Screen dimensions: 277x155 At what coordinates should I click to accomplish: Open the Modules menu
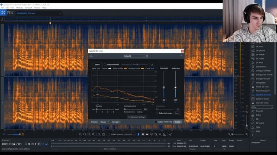[19, 8]
